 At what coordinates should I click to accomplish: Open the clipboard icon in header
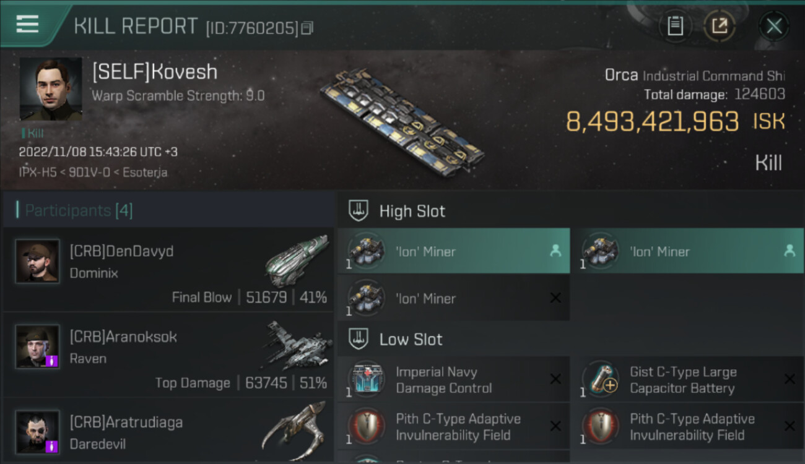click(675, 26)
